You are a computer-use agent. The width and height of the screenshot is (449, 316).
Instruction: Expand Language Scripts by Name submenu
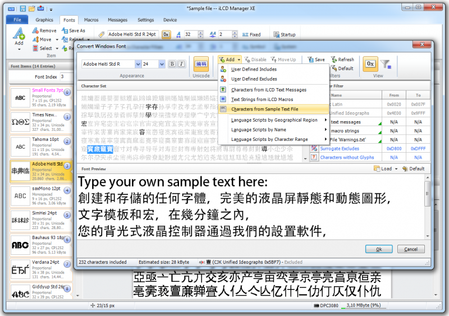point(273,130)
